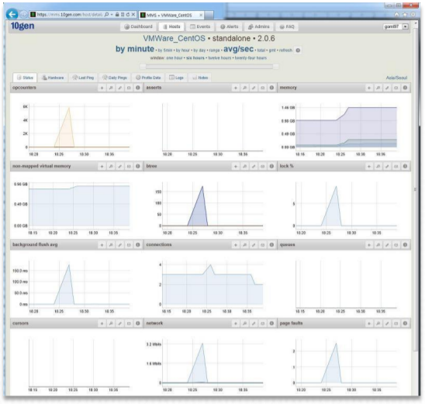Click the 'total' display link
425x404 pixels.
tap(261, 50)
